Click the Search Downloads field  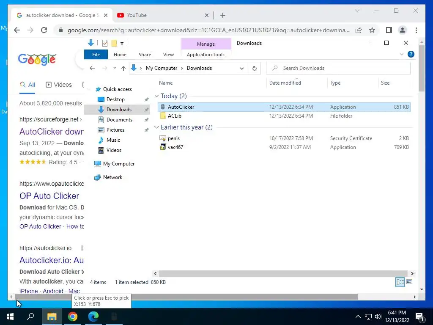[338, 68]
